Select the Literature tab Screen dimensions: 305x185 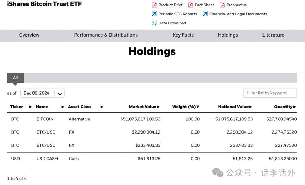pos(273,35)
